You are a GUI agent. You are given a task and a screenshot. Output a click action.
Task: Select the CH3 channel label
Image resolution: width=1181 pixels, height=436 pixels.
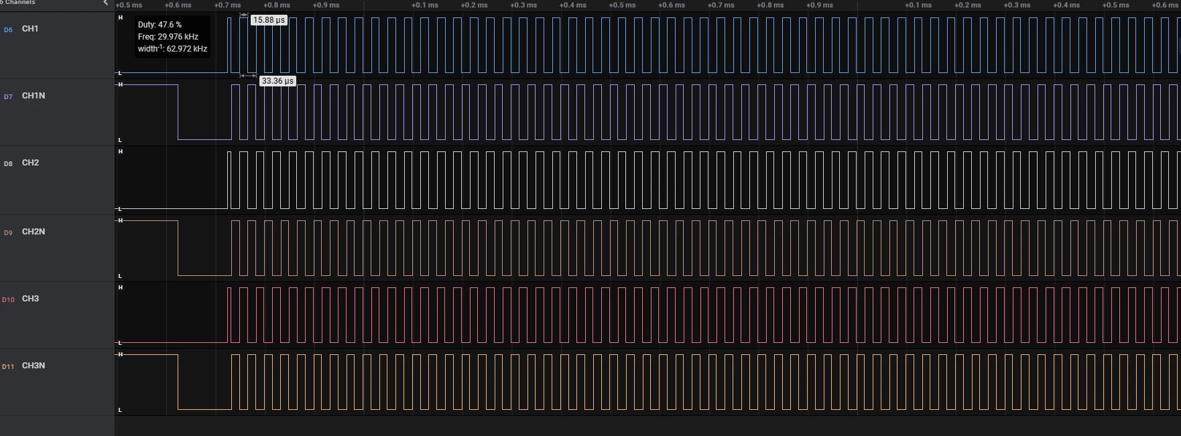pyautogui.click(x=30, y=299)
